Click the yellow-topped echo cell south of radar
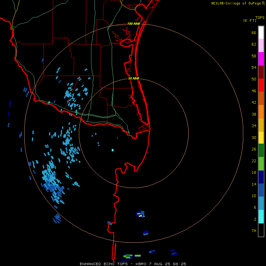This screenshot has height=266, width=266. click(x=140, y=214)
